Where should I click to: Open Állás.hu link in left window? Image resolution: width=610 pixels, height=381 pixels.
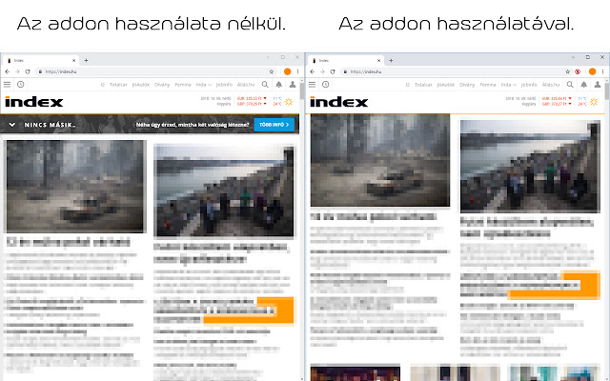point(246,85)
